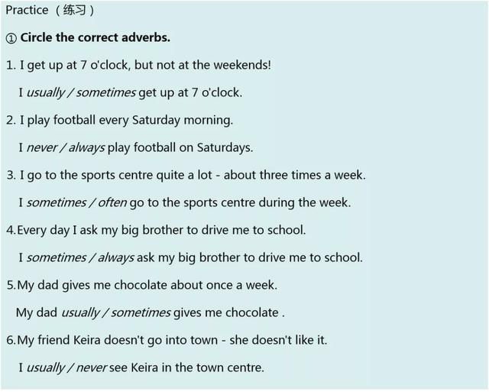Choose 'never' in the football sentence
Image resolution: width=489 pixels, height=392 pixels.
pos(42,147)
